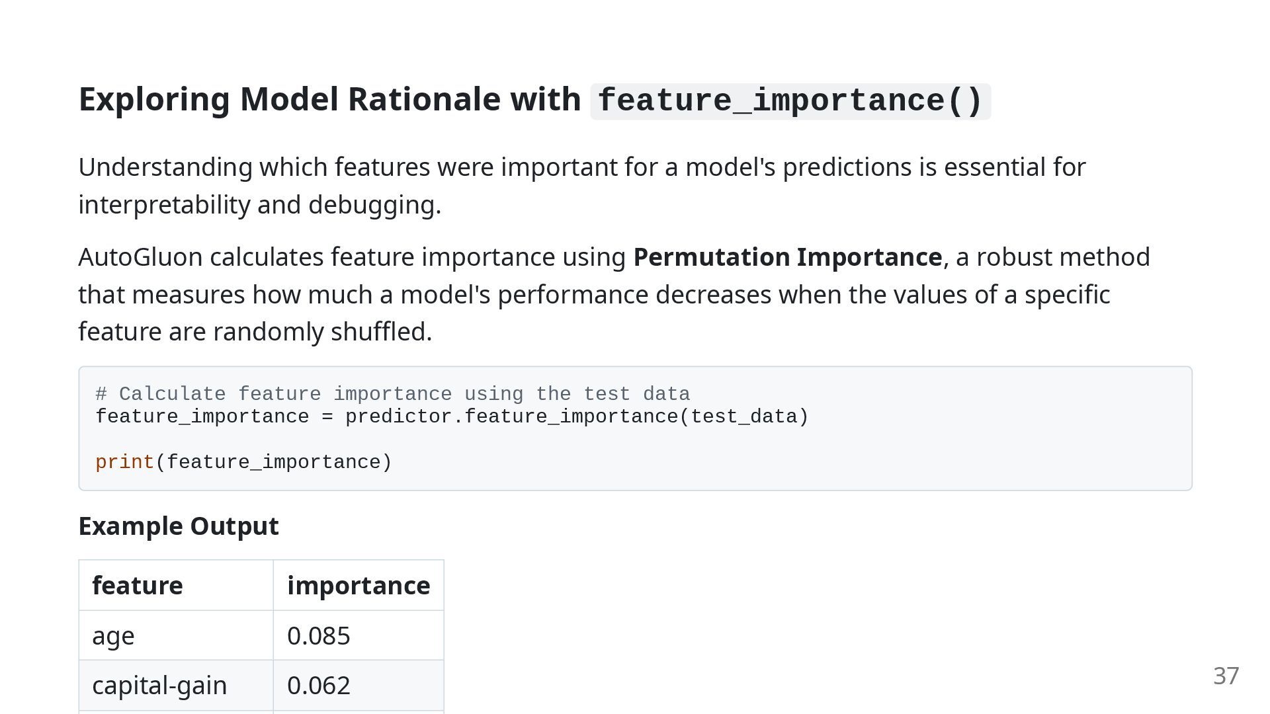
Task: Click the feature_importance() code title
Action: pos(790,101)
